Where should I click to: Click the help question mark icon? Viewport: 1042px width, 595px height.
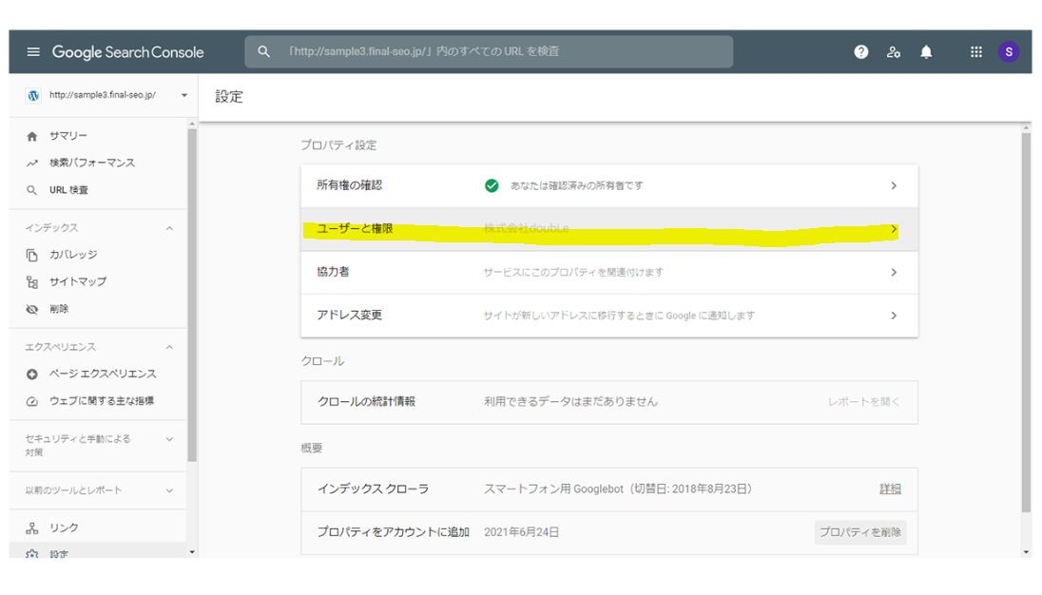point(860,52)
